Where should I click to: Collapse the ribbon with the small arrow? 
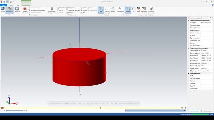[x=210, y=5]
